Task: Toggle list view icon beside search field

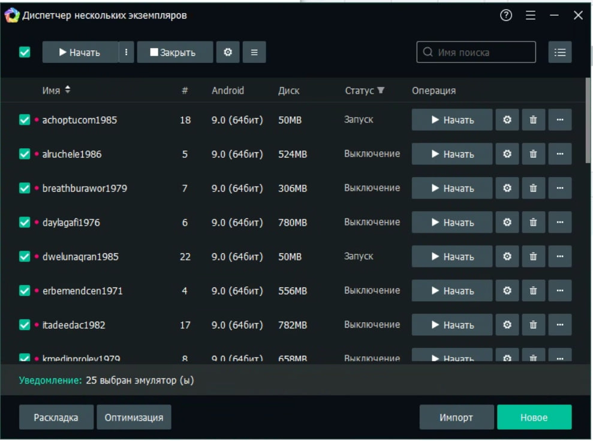Action: pyautogui.click(x=559, y=52)
